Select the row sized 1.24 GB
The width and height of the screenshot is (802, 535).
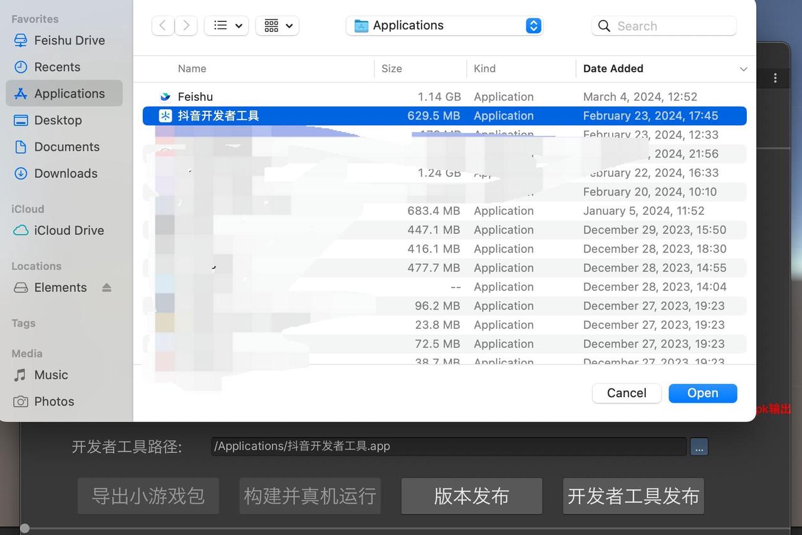coord(445,173)
